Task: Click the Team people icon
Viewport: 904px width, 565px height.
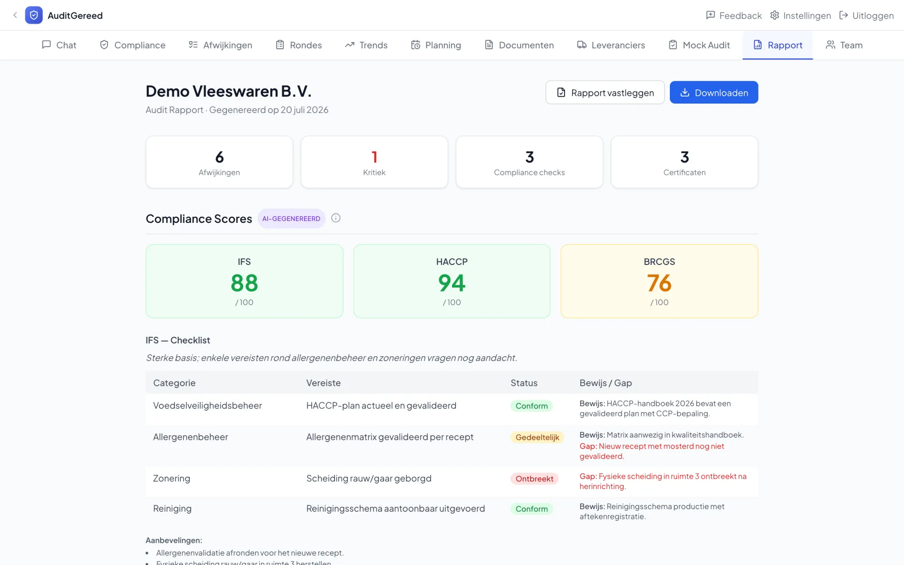Action: point(830,45)
